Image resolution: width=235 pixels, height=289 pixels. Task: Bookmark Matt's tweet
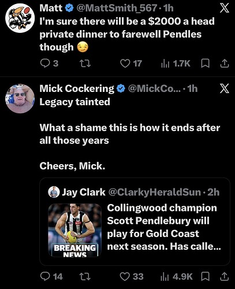205,64
